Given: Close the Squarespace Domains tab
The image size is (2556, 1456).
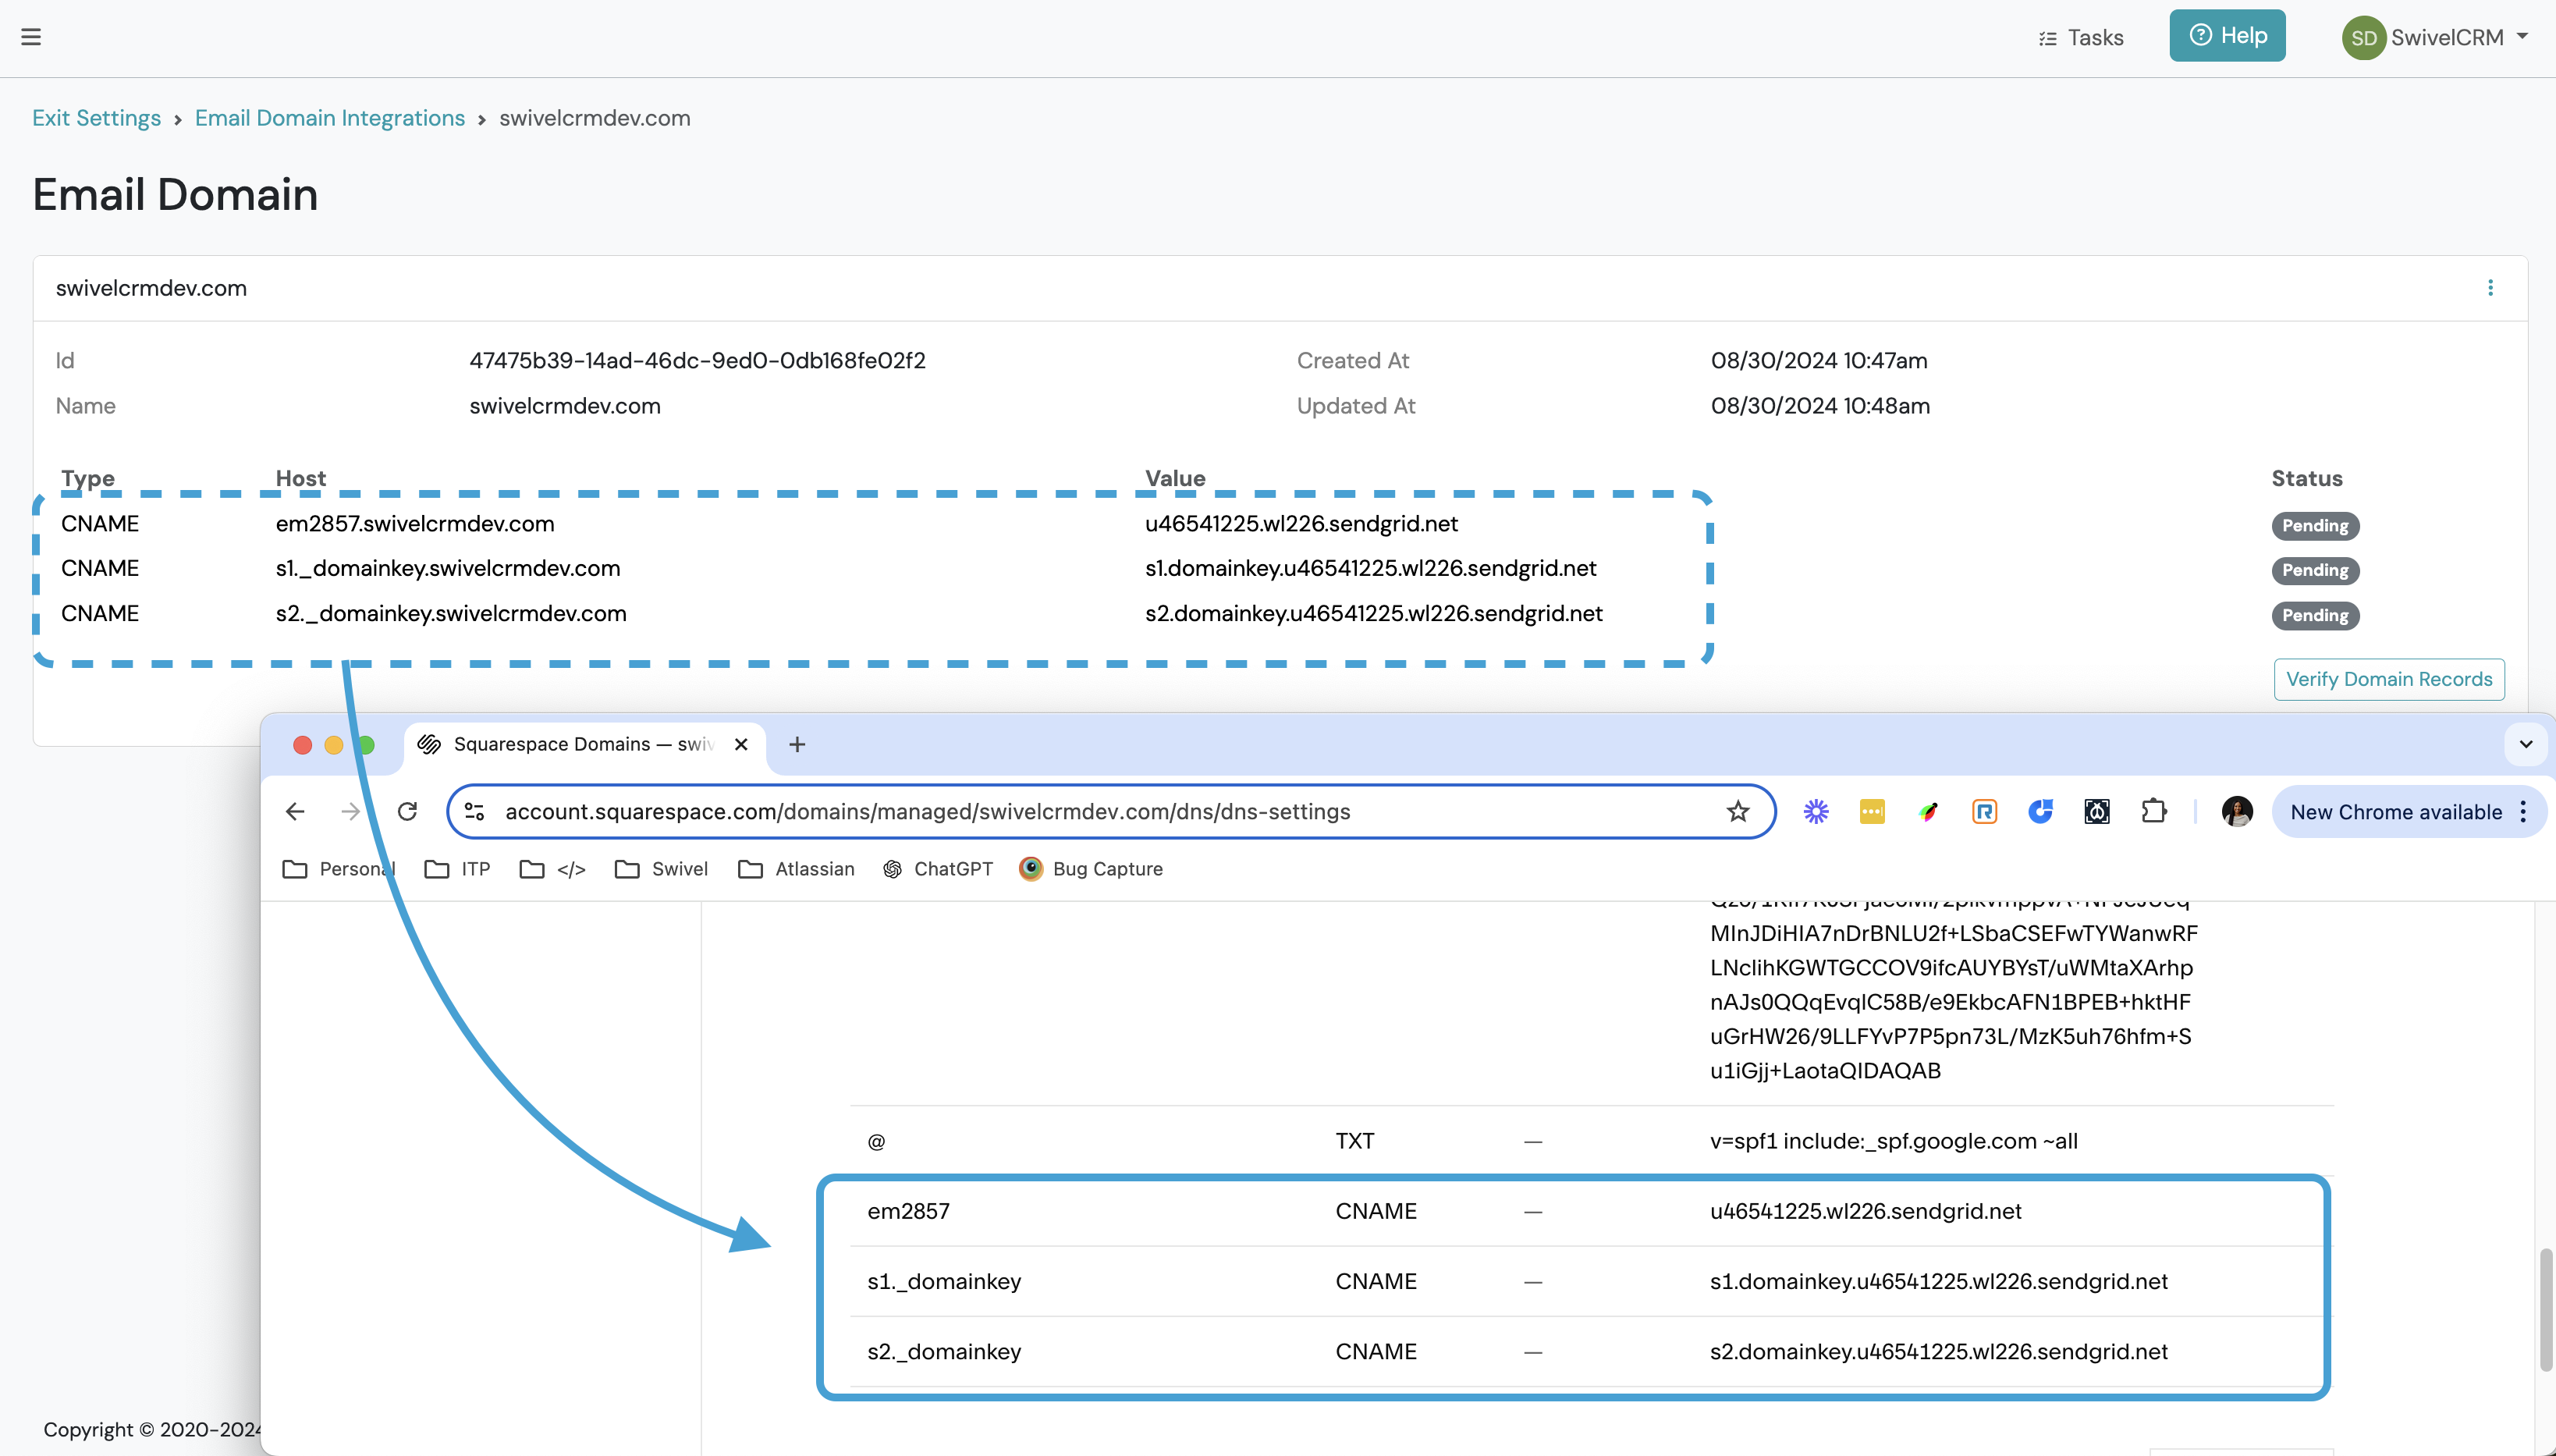Looking at the screenshot, I should coord(740,744).
